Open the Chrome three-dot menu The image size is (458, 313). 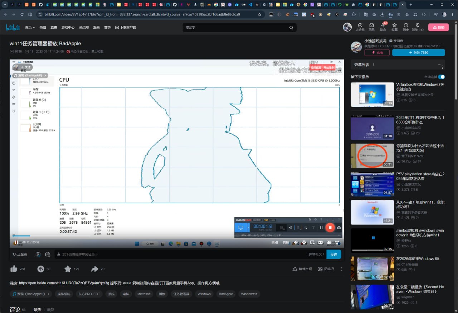(453, 14)
